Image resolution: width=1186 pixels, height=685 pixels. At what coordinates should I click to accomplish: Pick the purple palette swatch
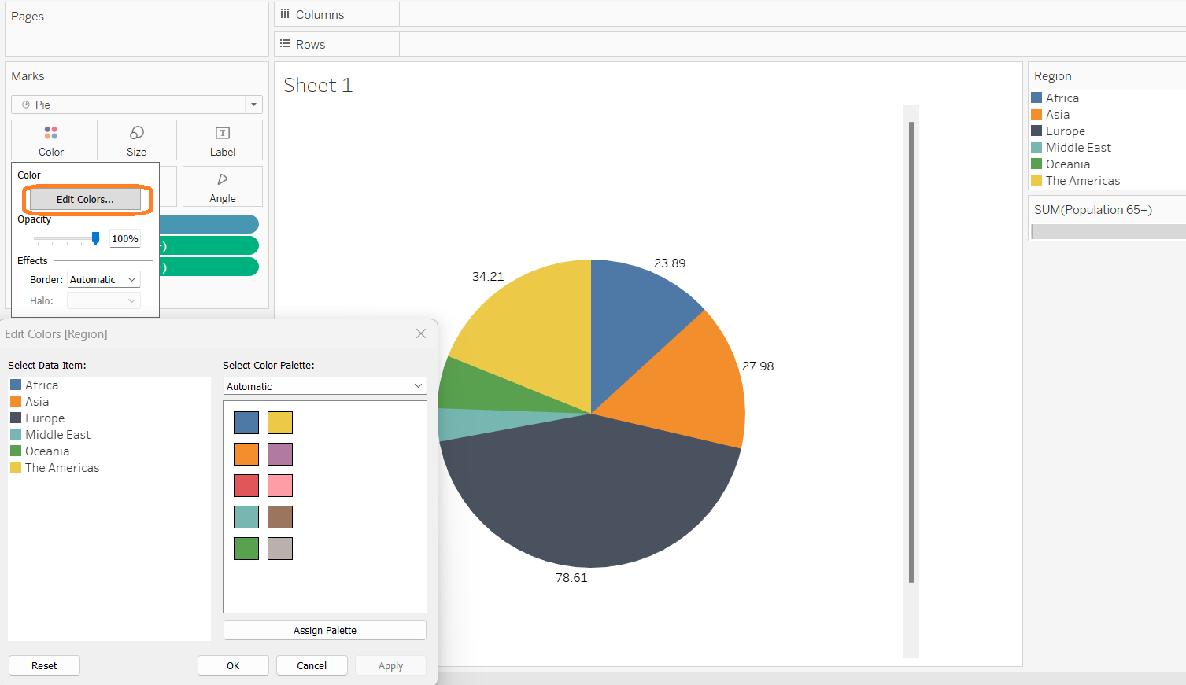(280, 454)
